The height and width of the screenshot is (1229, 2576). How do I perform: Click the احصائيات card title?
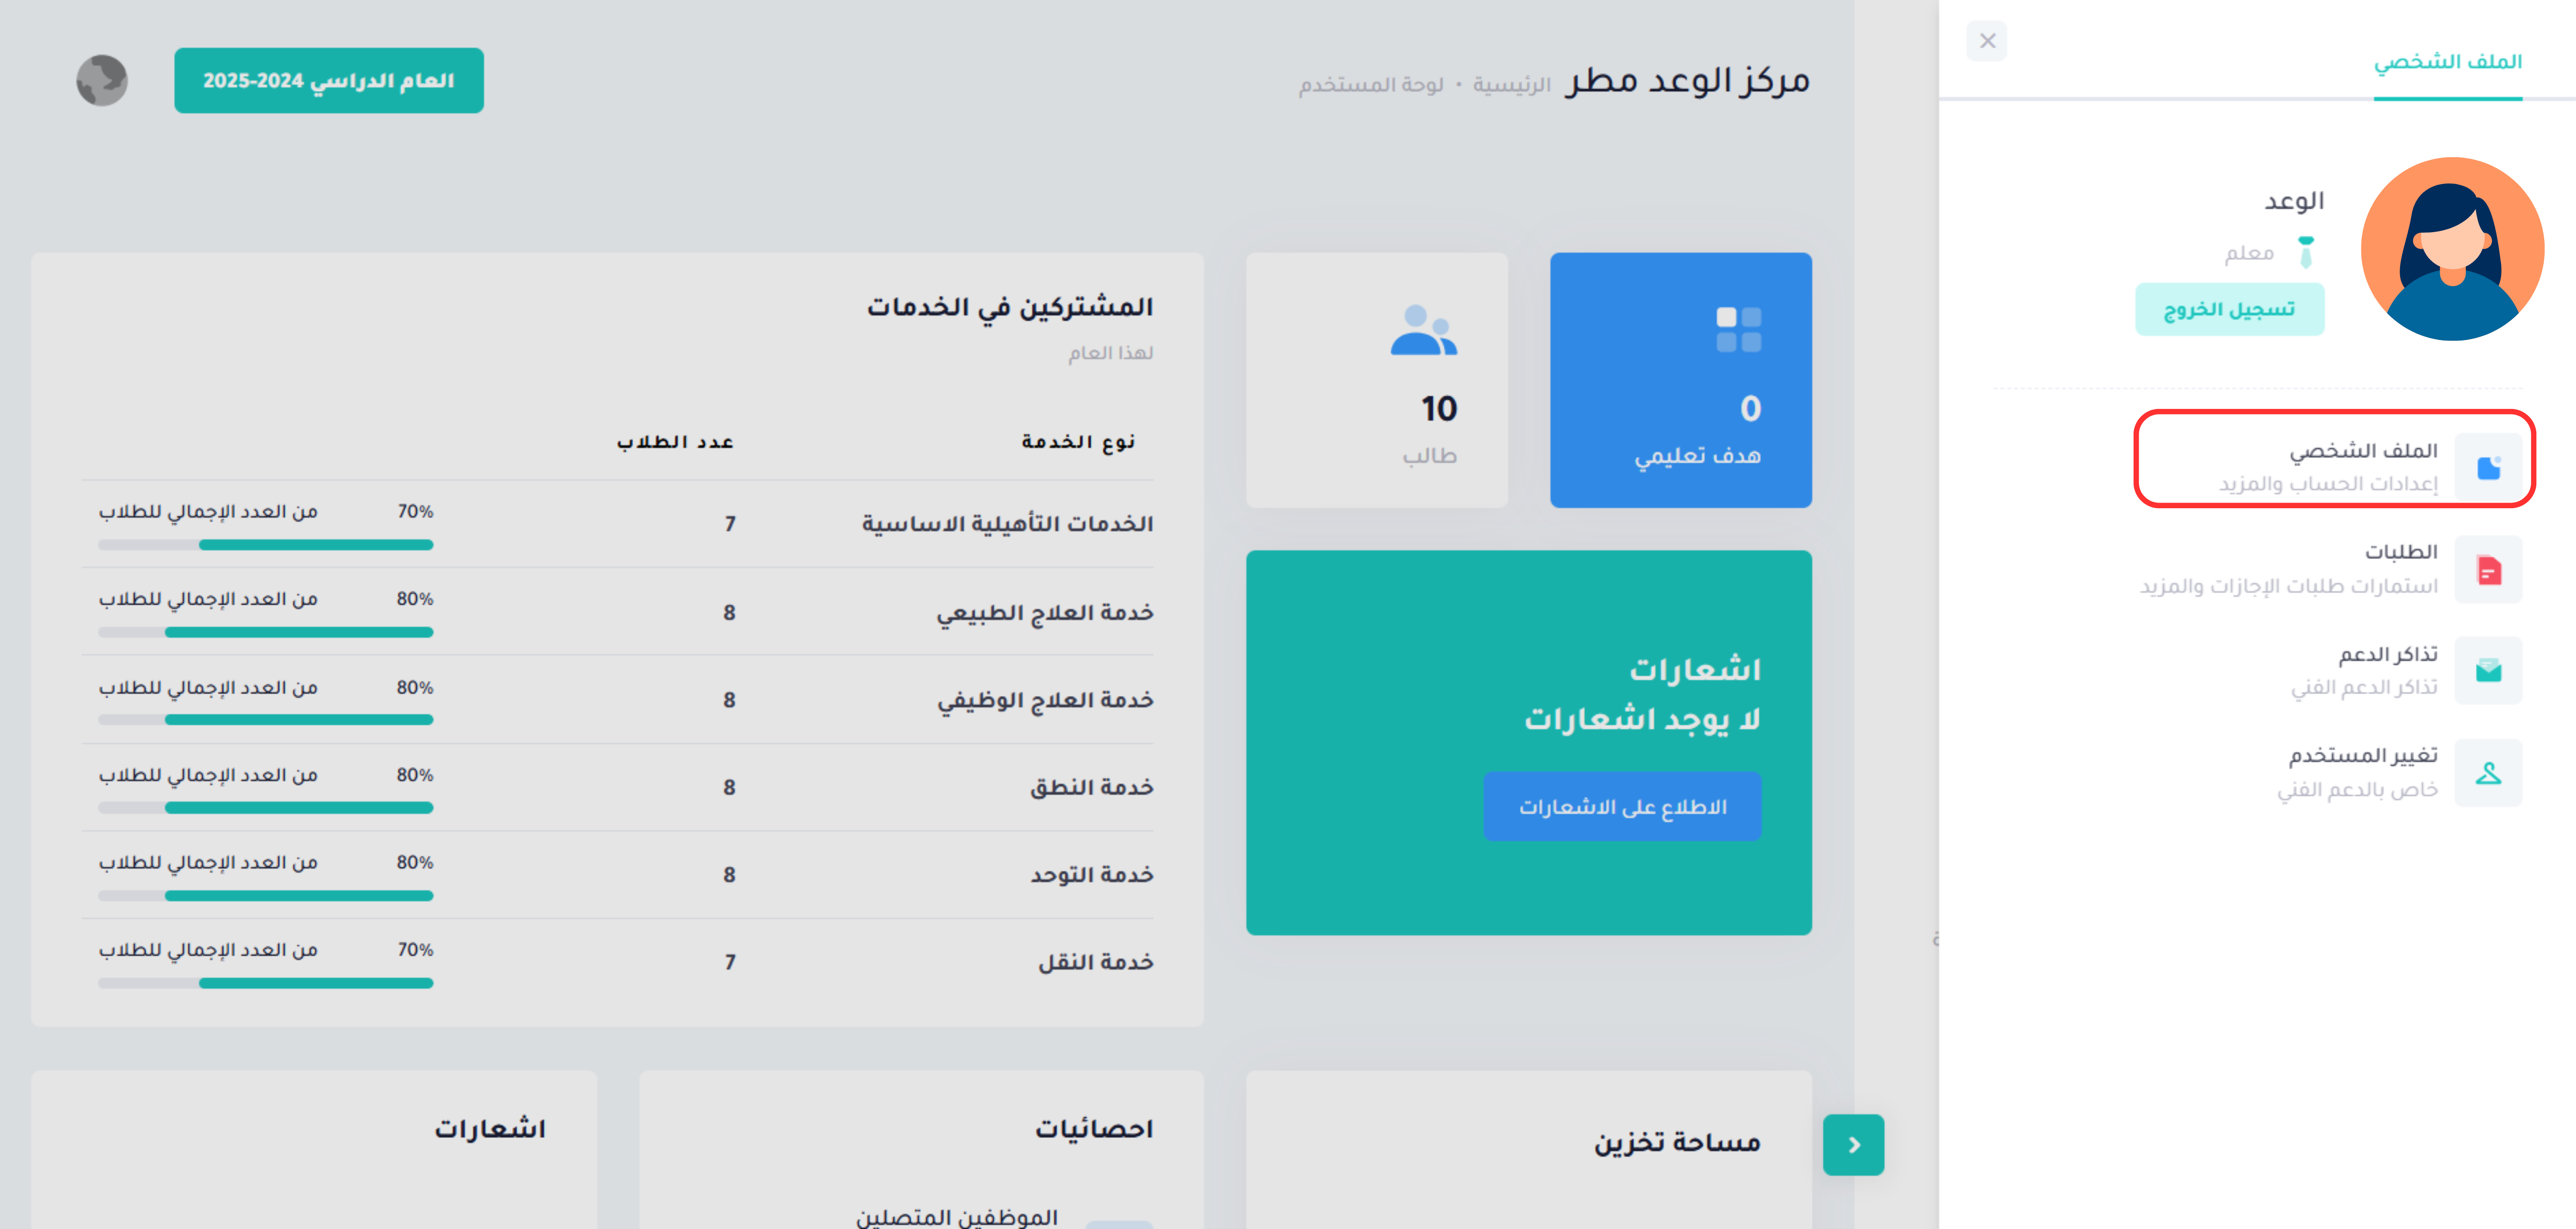click(1094, 1128)
